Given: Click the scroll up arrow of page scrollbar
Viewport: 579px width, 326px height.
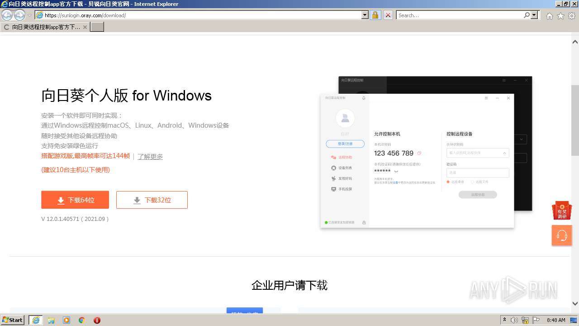Looking at the screenshot, I should (x=575, y=42).
